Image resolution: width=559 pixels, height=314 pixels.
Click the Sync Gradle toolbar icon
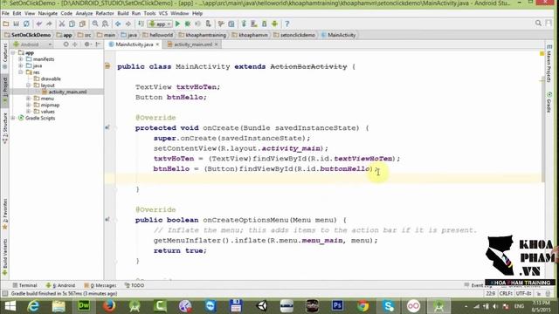[244, 24]
